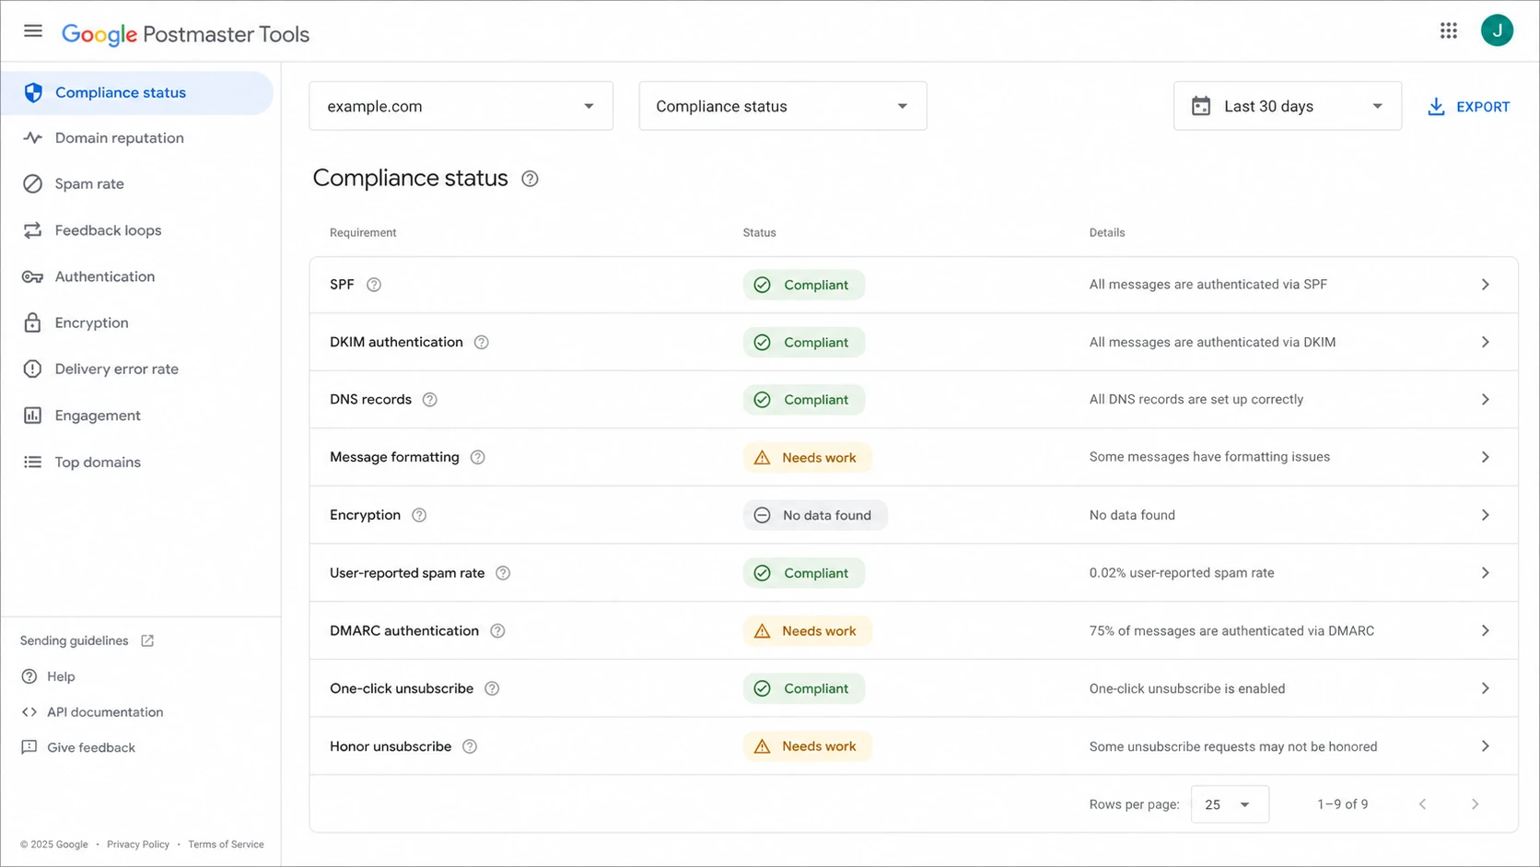The width and height of the screenshot is (1540, 867).
Task: Click the Encryption lock icon in sidebar
Action: point(33,322)
